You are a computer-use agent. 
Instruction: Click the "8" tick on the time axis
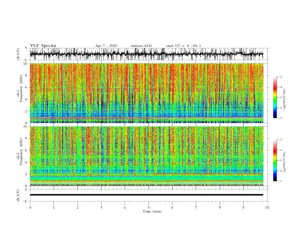point(220,207)
